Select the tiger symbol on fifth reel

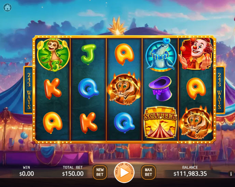tap(196, 123)
